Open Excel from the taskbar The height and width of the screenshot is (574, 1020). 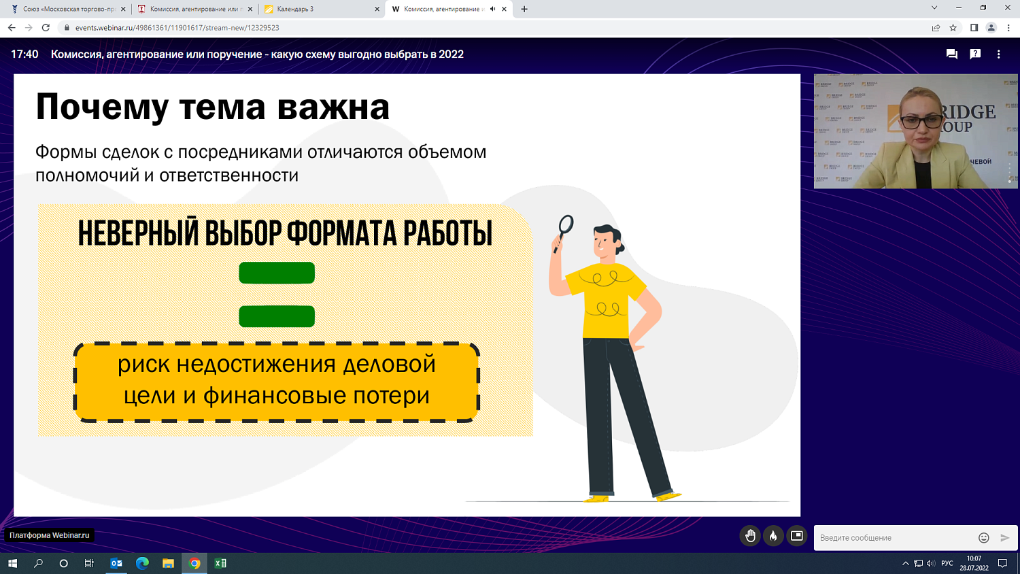(x=220, y=563)
